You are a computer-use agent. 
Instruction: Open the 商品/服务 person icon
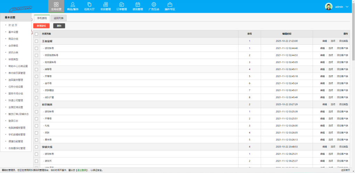(x=73, y=4)
